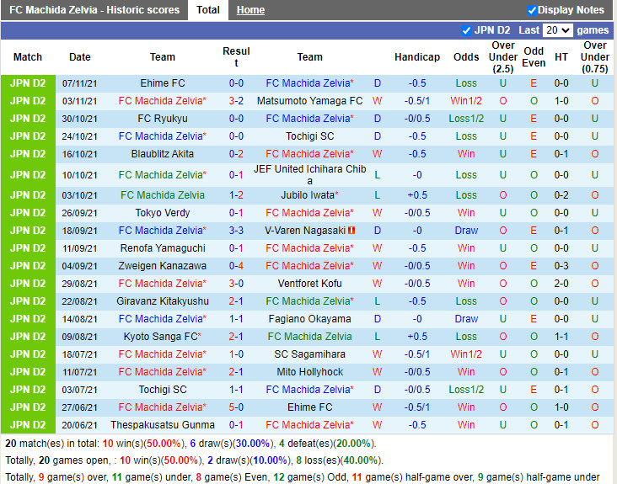This screenshot has width=617, height=484.
Task: Click the red card icon beside V-Varen Nagasaki
Action: (351, 230)
